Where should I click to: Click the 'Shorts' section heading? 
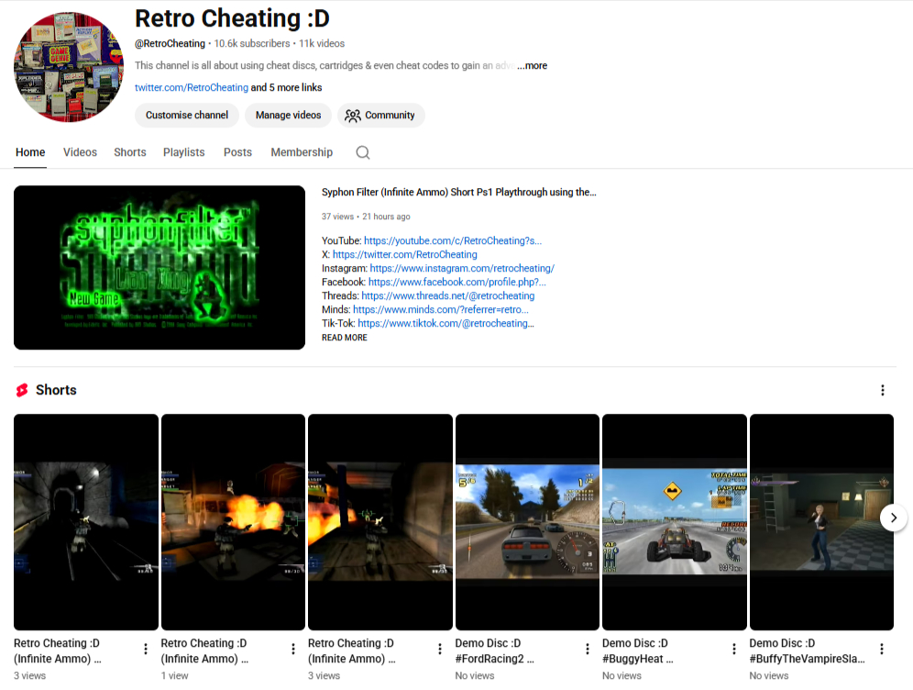coord(56,390)
